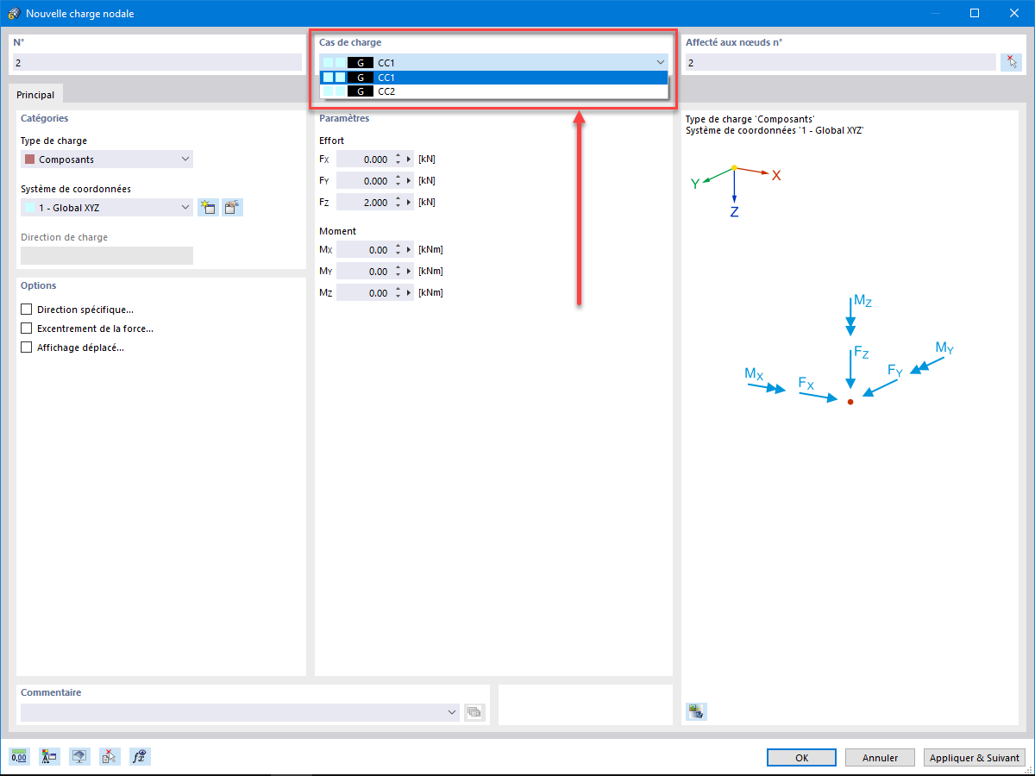
Task: Open the Cas de charge dropdown arrow
Action: coord(660,62)
